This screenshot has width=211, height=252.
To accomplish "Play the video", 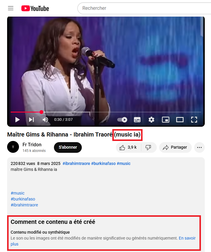I will point(17,120).
